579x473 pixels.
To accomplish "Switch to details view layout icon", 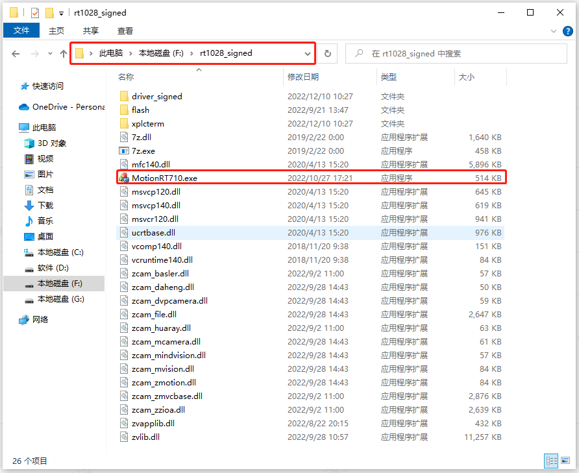I will click(551, 461).
